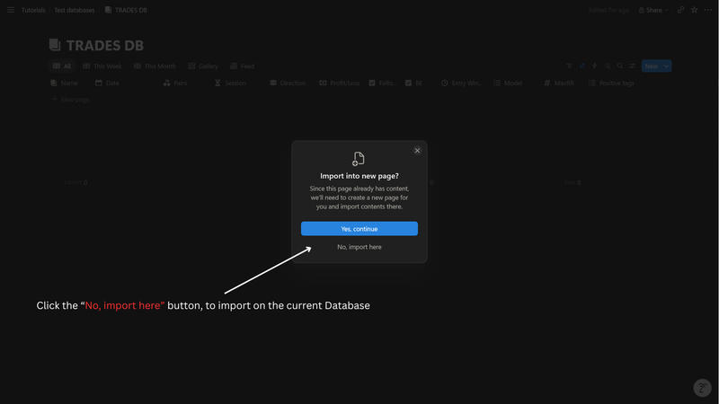Open the automations lightning icon

pos(595,66)
